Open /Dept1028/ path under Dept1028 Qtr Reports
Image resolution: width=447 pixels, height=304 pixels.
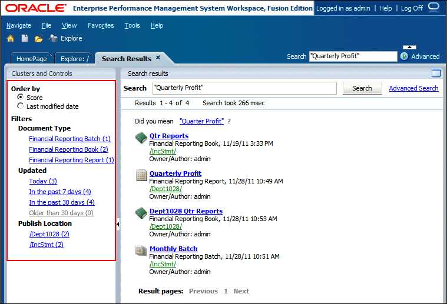[165, 226]
